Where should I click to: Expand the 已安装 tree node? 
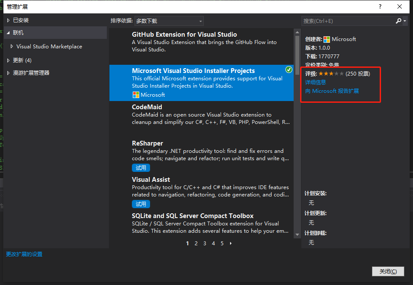(x=8, y=20)
